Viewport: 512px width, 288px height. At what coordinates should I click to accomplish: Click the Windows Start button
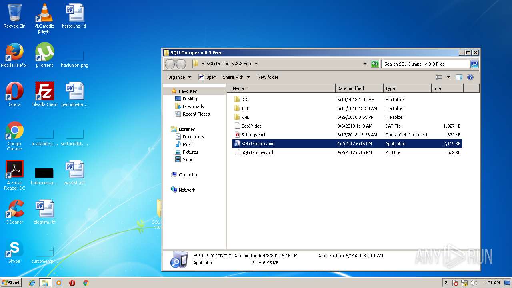[11, 283]
